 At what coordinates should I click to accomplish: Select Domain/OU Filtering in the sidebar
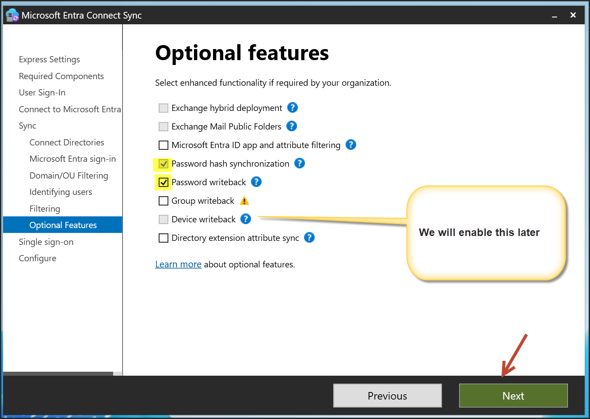tap(69, 175)
